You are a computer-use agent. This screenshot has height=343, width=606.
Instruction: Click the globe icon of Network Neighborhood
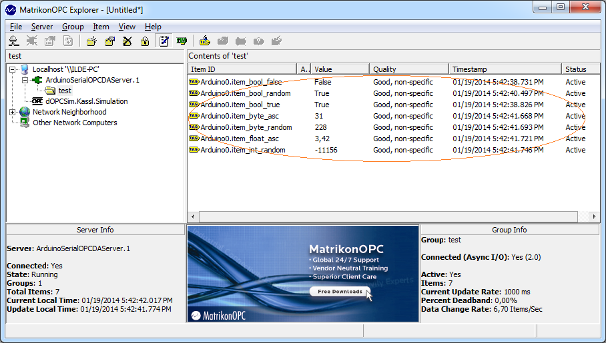point(25,112)
